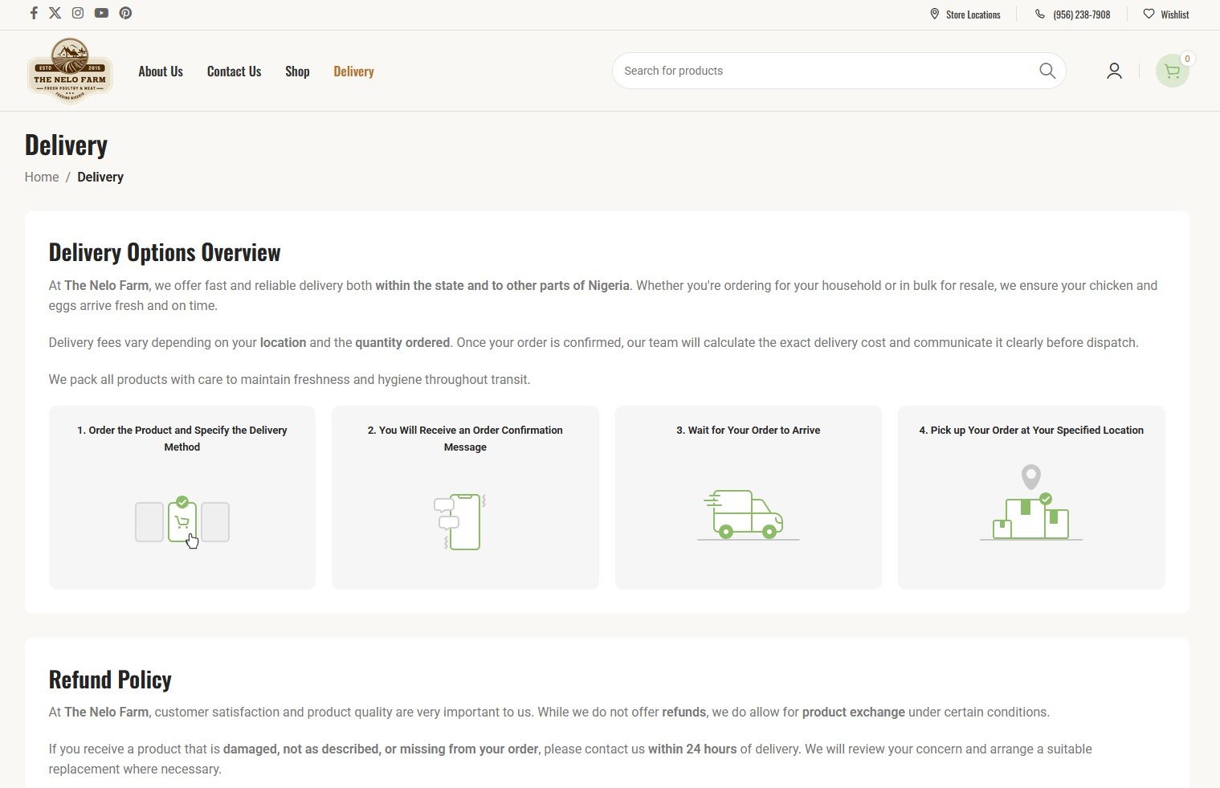Click the sentence 'We pack all products with care'
The image size is (1220, 788).
[290, 379]
